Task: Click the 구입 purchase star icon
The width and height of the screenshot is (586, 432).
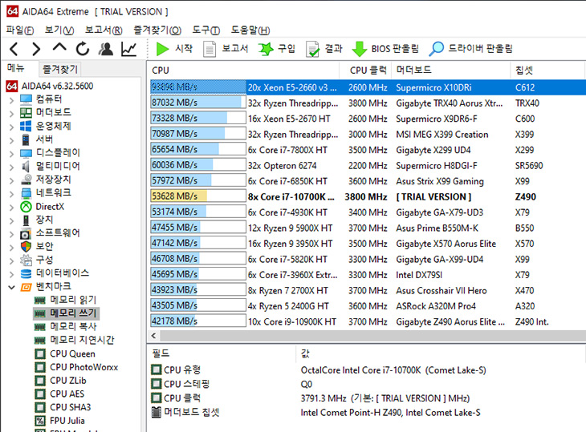Action: pos(266,49)
